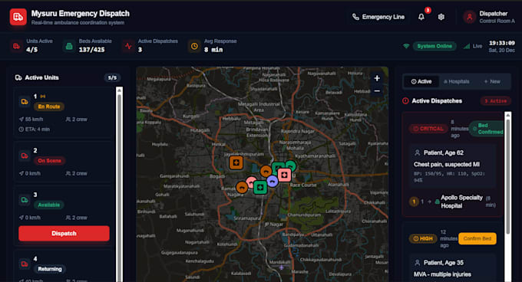
Task: Select orange ambulance marker above the purple marker
Action: [266, 172]
